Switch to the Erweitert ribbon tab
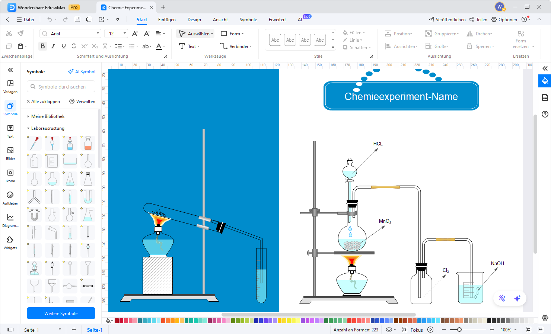The height and width of the screenshot is (334, 551). click(x=277, y=20)
